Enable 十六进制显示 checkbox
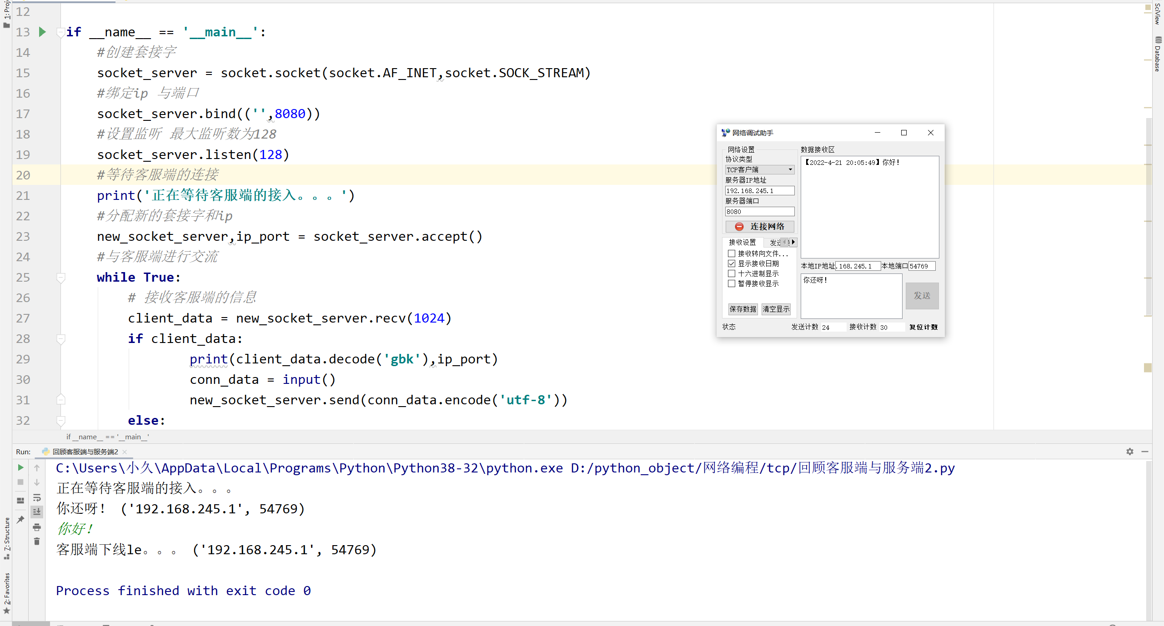Screen dimensions: 1164x626 click(732, 273)
